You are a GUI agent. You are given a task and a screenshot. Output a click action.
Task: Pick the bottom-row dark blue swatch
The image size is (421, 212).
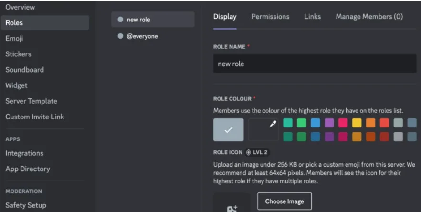point(316,137)
